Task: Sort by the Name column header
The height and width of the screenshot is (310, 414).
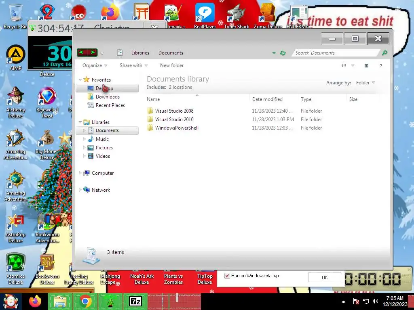Action: (x=198, y=99)
